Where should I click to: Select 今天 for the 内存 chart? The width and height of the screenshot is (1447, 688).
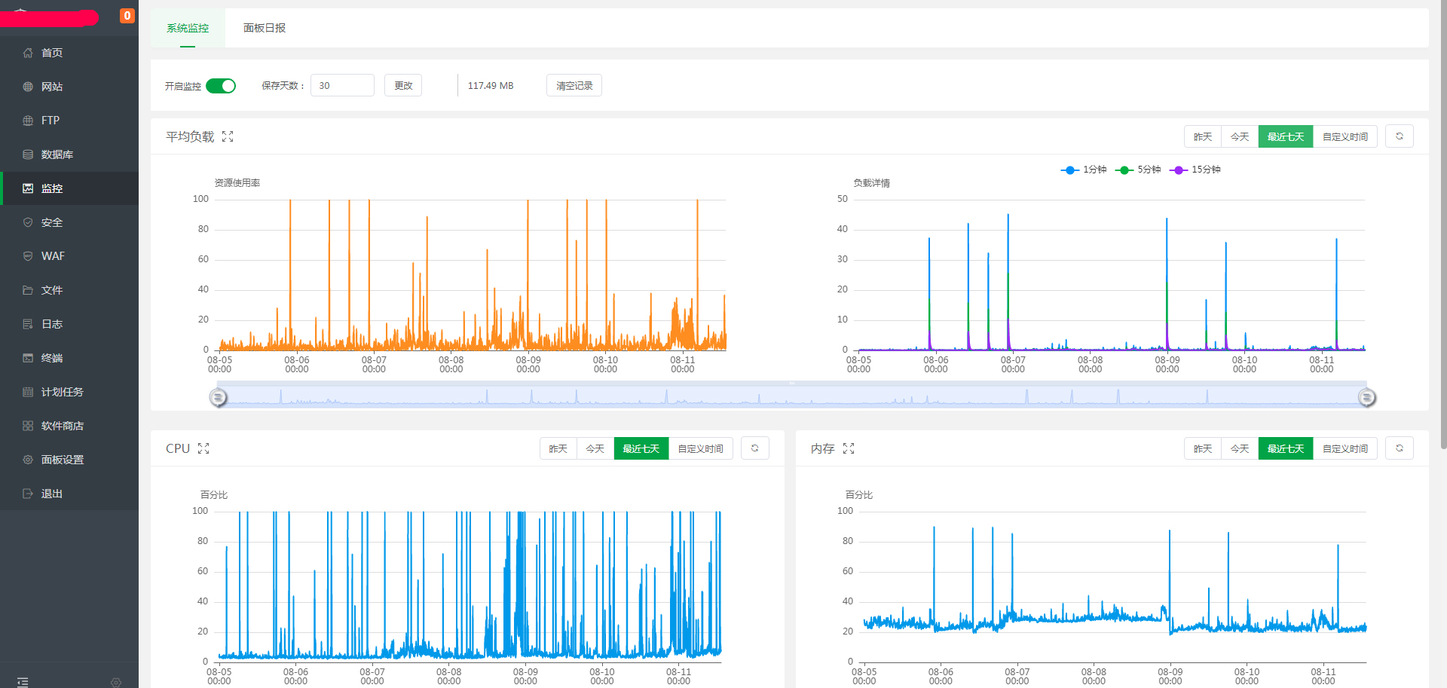tap(1240, 448)
